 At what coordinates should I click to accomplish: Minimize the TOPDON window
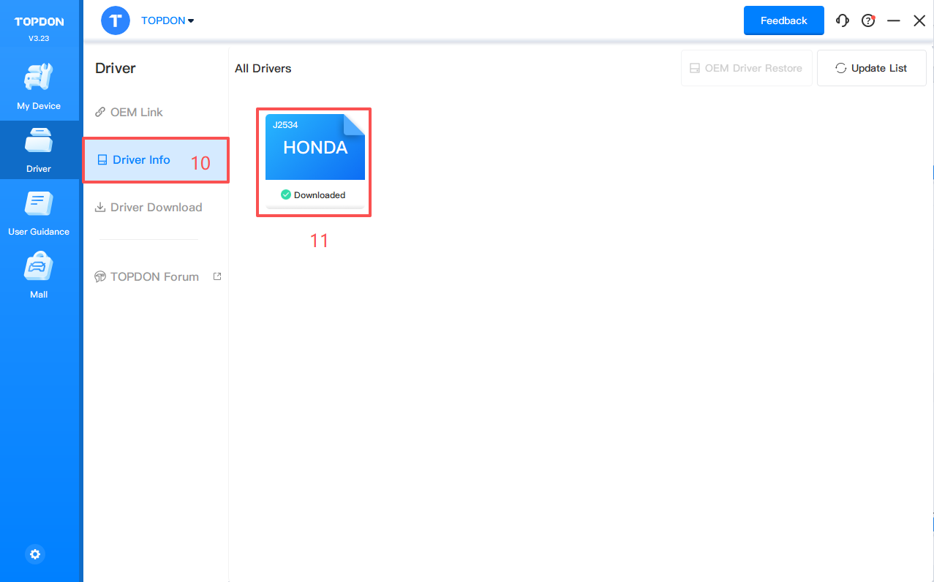(893, 20)
